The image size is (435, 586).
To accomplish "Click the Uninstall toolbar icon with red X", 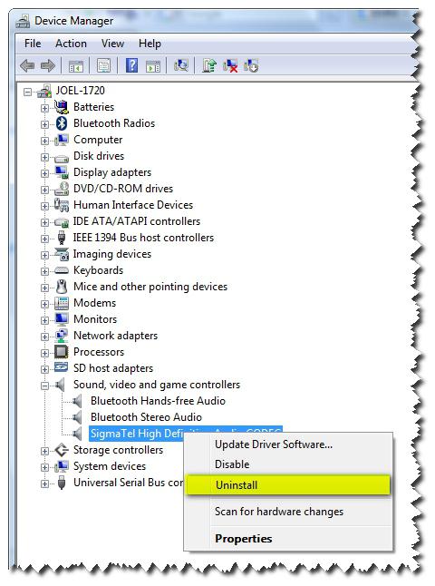I will 230,66.
